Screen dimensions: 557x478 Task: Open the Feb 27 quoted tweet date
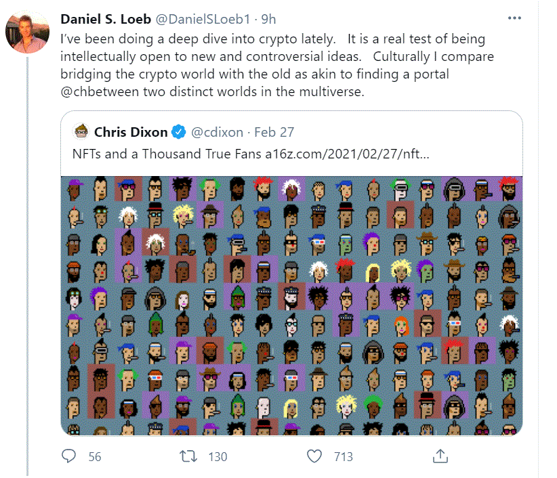(x=277, y=131)
